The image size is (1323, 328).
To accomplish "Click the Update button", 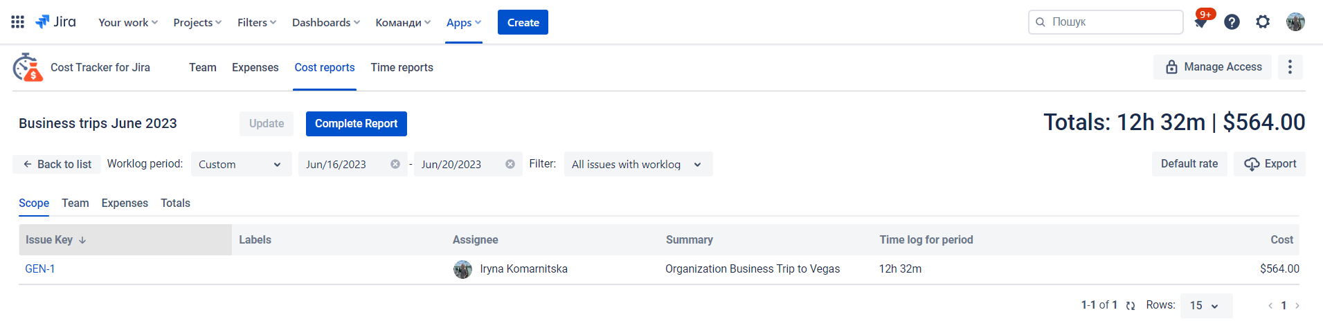I will tap(267, 124).
